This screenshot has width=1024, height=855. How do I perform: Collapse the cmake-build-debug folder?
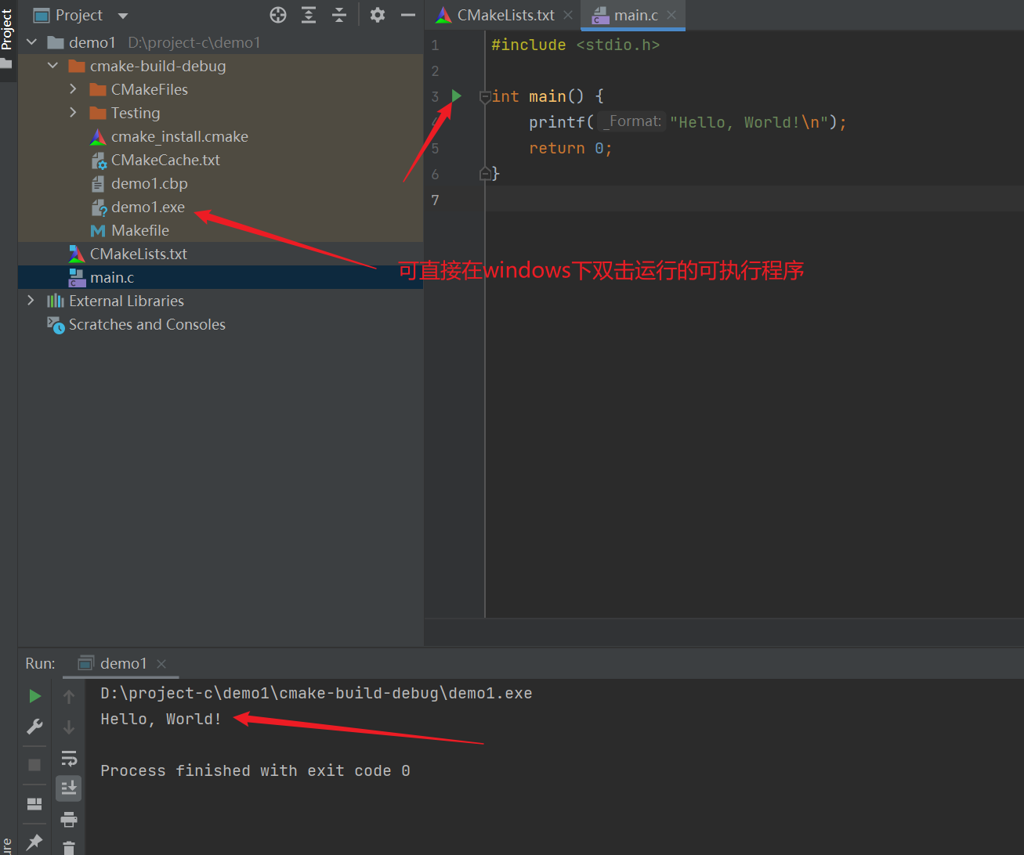click(x=52, y=66)
